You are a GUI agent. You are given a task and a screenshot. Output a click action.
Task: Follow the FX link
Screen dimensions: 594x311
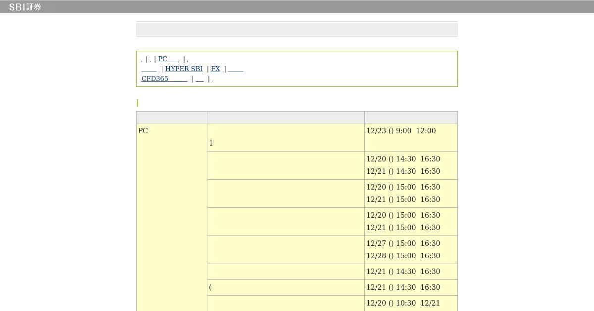pos(215,69)
